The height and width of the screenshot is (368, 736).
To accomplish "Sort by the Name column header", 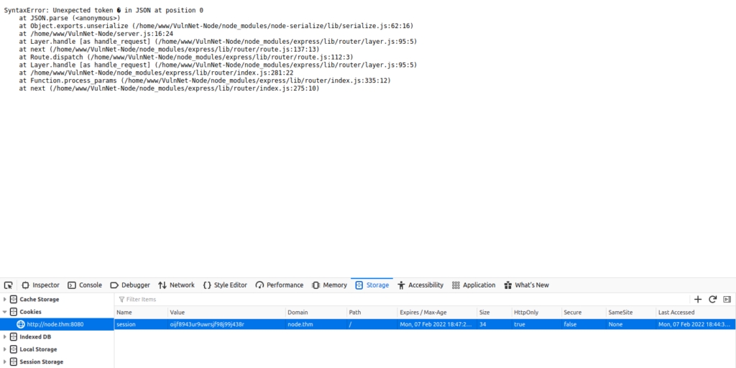I will click(x=141, y=313).
